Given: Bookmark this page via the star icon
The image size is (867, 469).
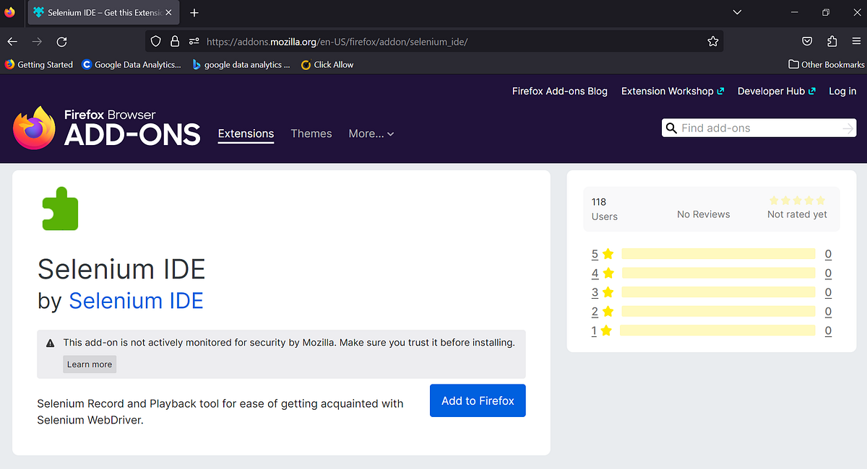Looking at the screenshot, I should (x=713, y=42).
